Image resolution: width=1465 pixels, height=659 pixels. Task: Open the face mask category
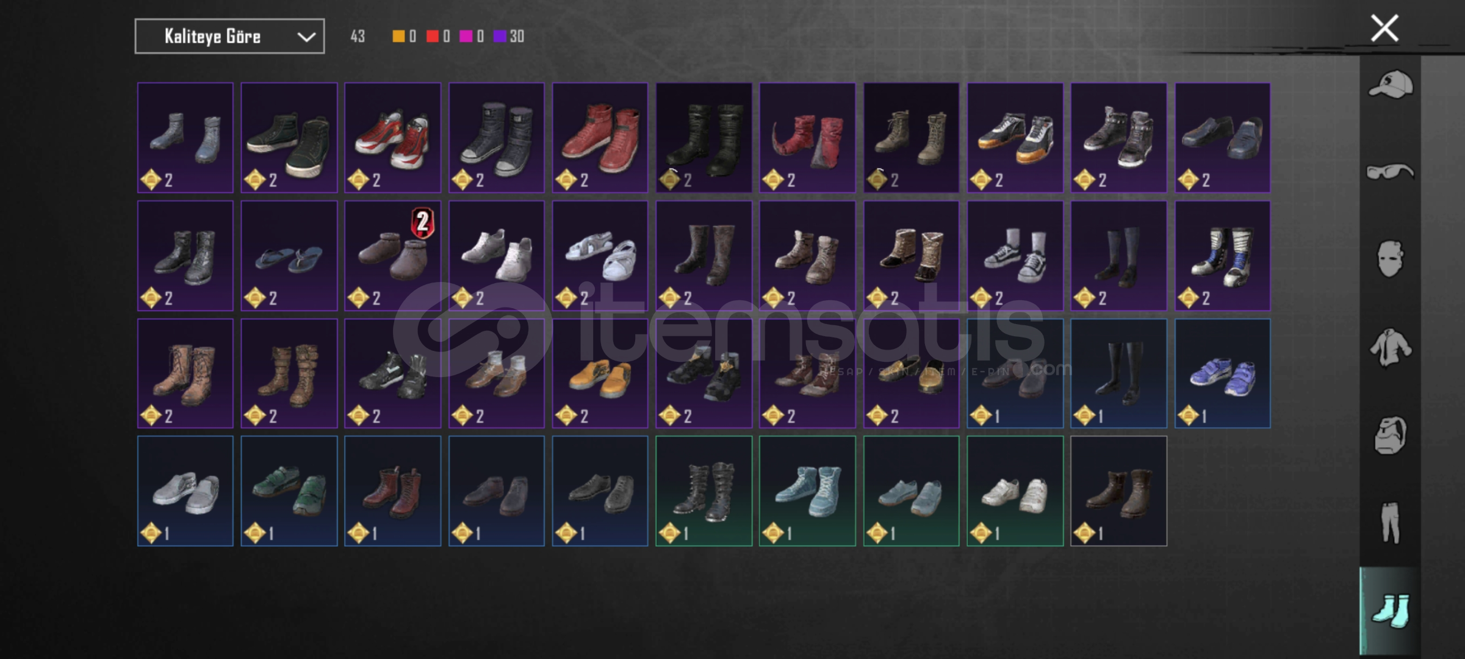click(x=1391, y=259)
